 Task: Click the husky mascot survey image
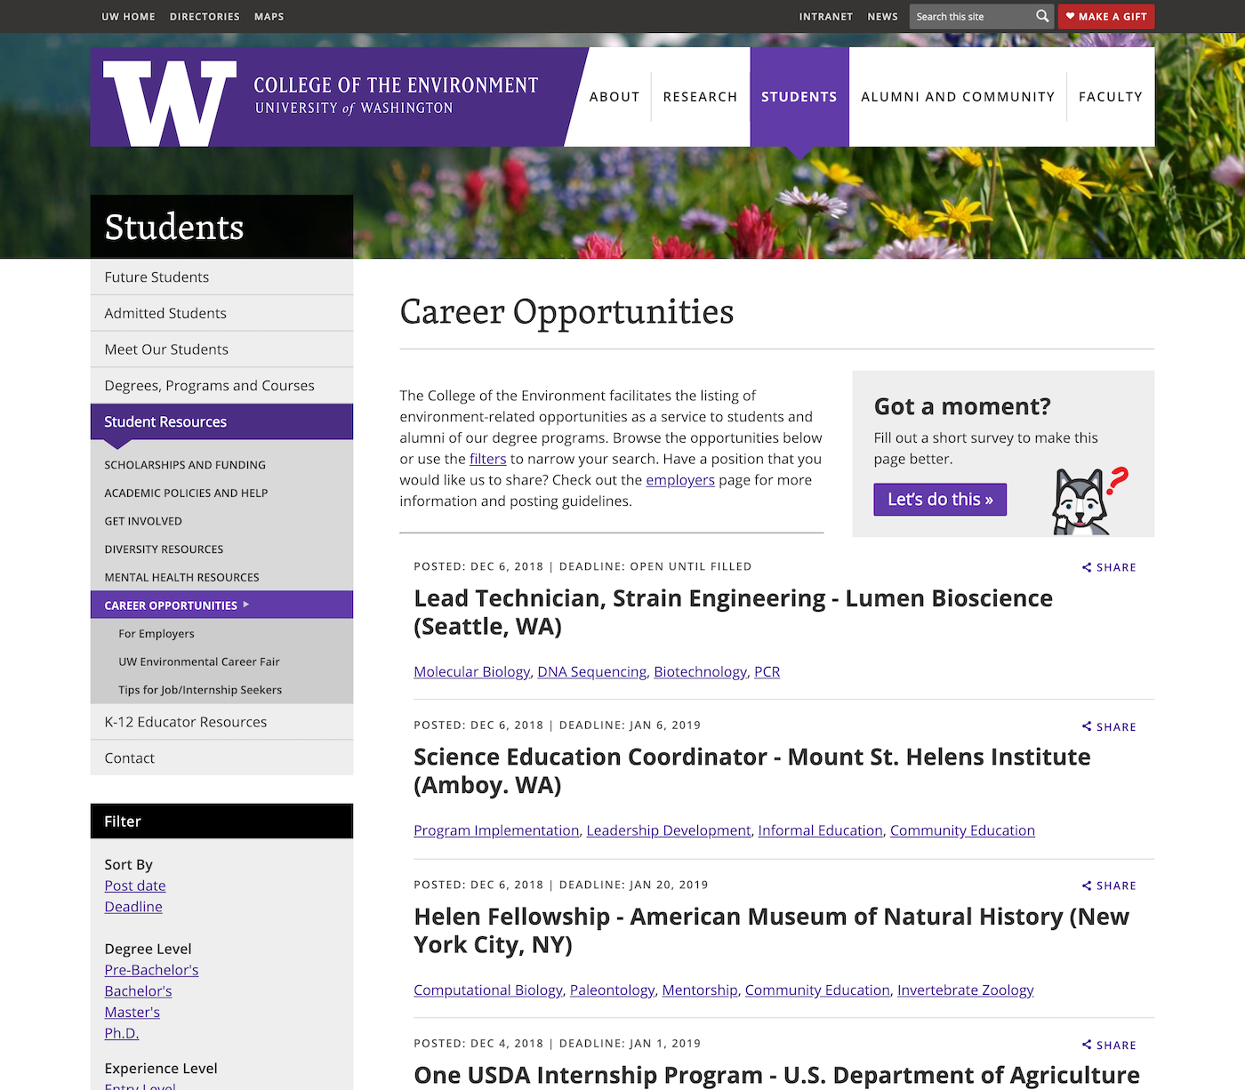[x=1089, y=500]
